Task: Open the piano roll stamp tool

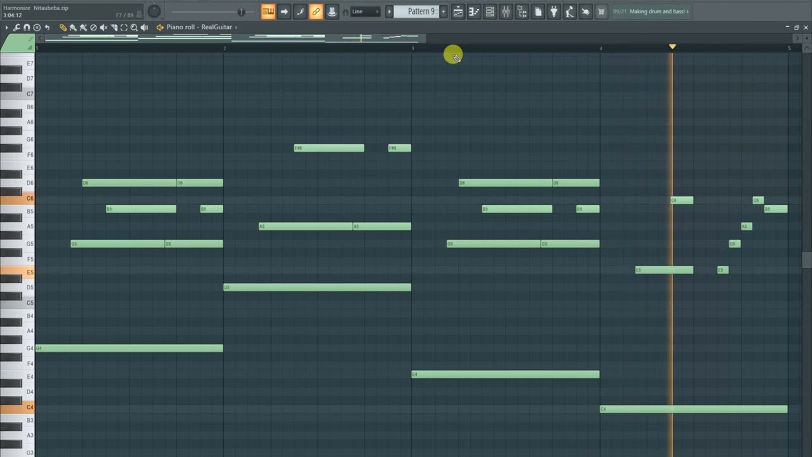Action: click(37, 27)
